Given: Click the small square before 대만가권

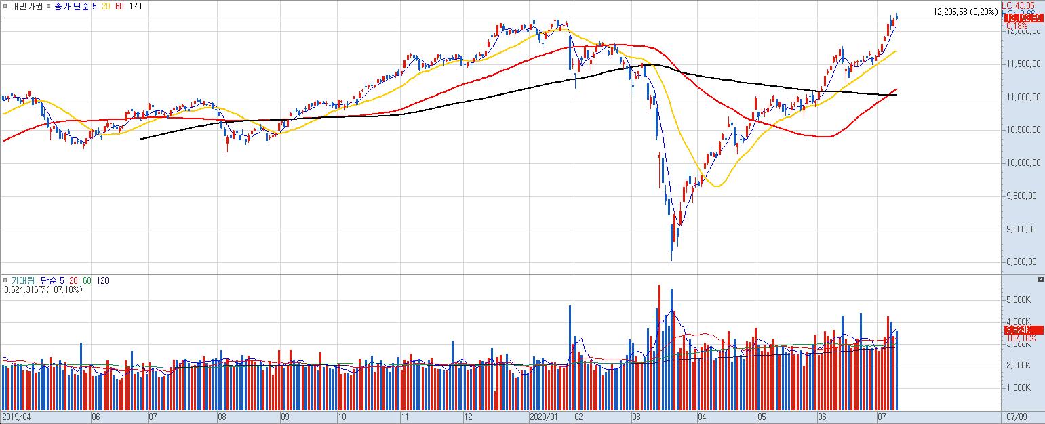Looking at the screenshot, I should tap(5, 5).
